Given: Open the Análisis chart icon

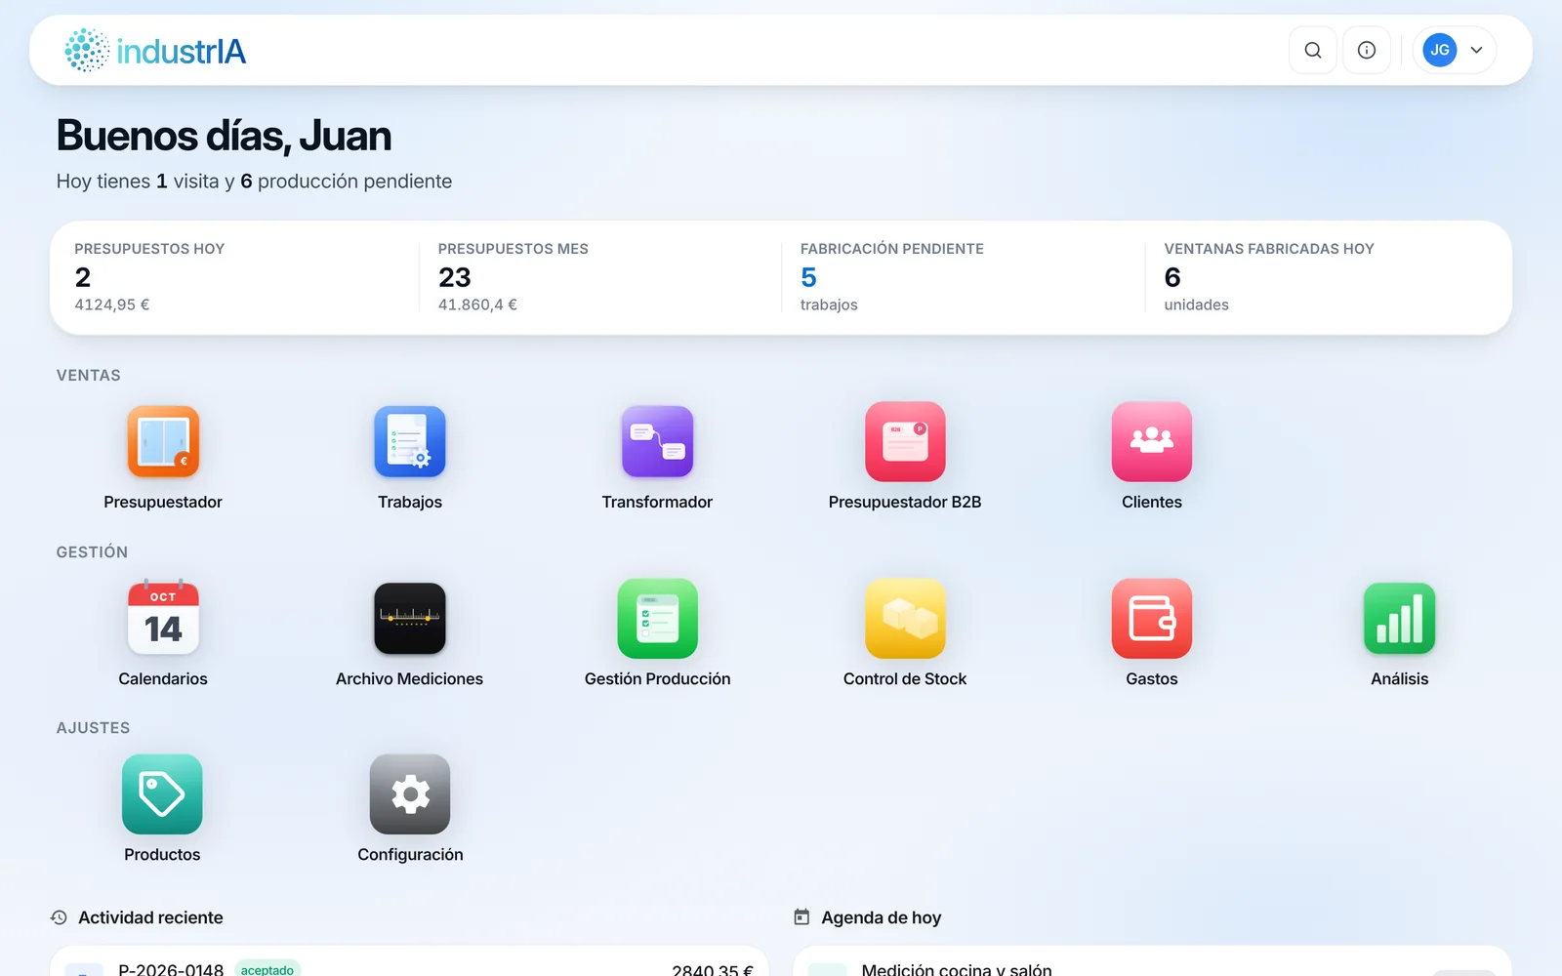Looking at the screenshot, I should [x=1399, y=618].
